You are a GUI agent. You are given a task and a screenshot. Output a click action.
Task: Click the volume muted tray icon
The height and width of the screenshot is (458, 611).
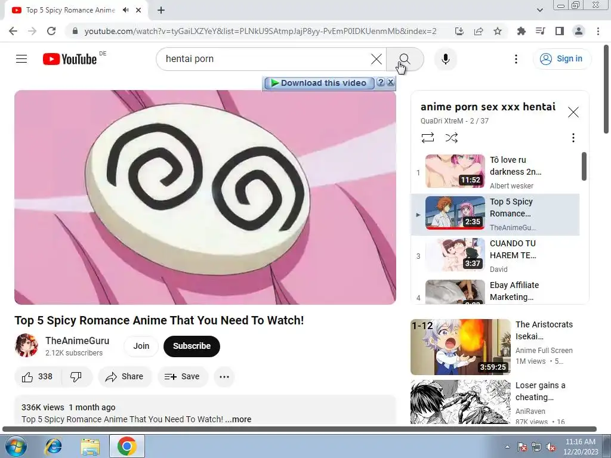(551, 447)
